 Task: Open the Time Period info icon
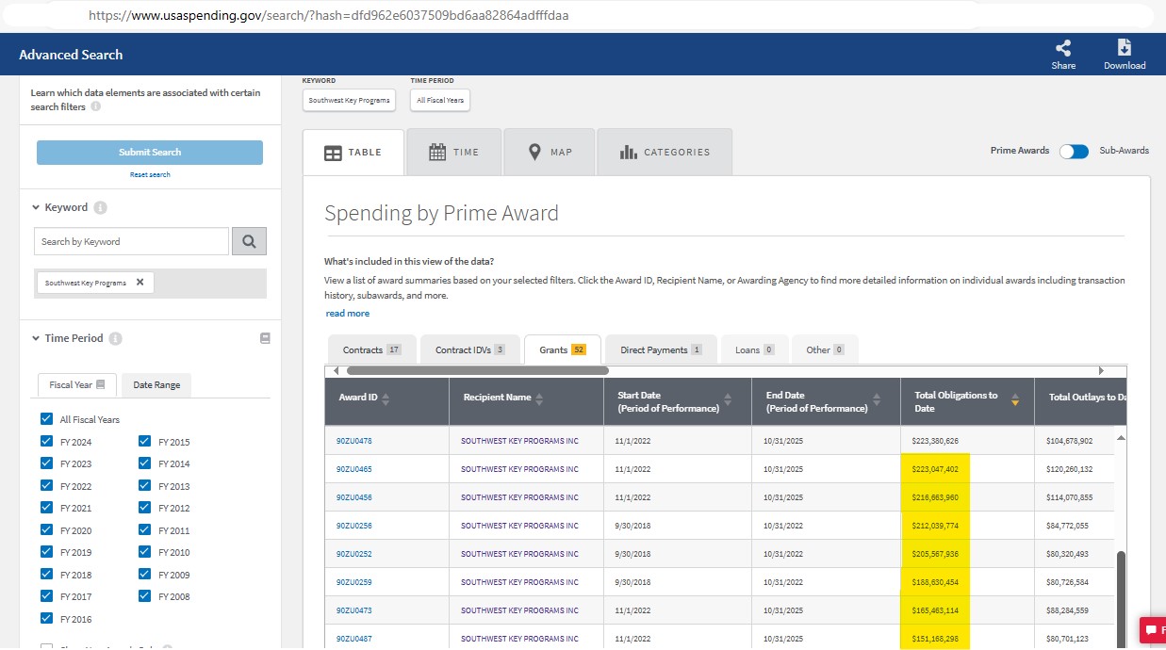pyautogui.click(x=115, y=338)
